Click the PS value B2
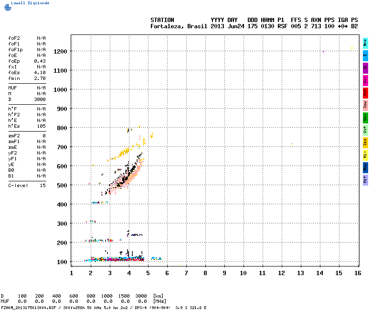The width and height of the screenshot is (382, 311). point(354,26)
